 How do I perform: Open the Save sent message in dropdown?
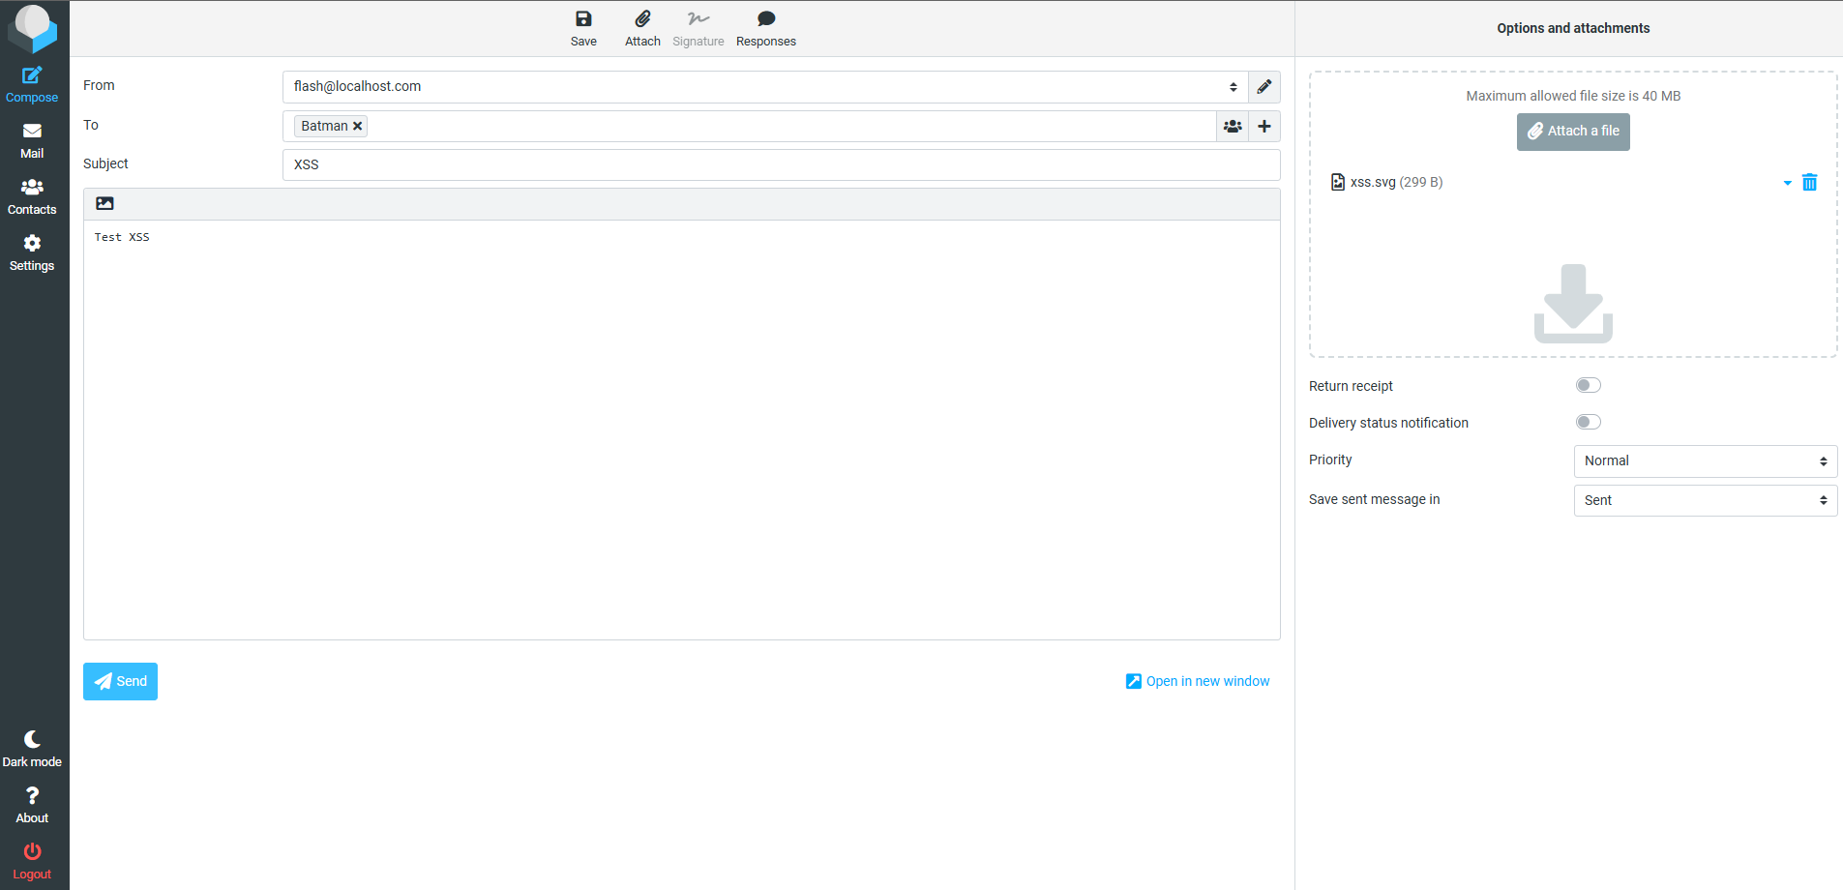1704,500
